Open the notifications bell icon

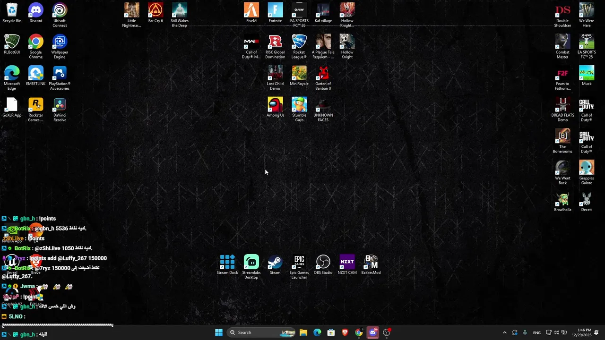596,332
